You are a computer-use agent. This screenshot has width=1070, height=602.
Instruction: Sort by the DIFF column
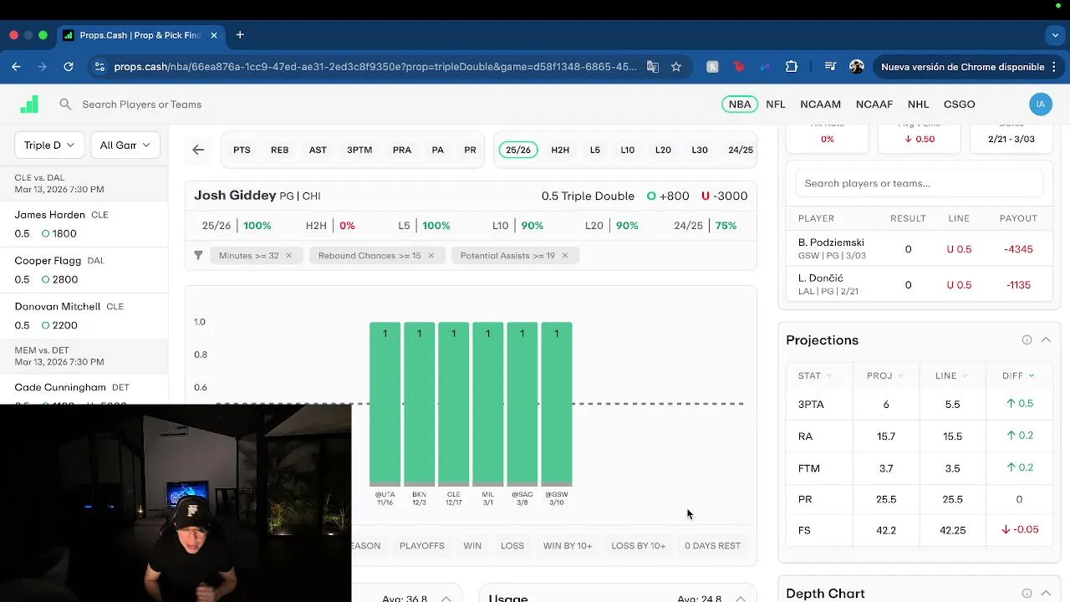1019,375
